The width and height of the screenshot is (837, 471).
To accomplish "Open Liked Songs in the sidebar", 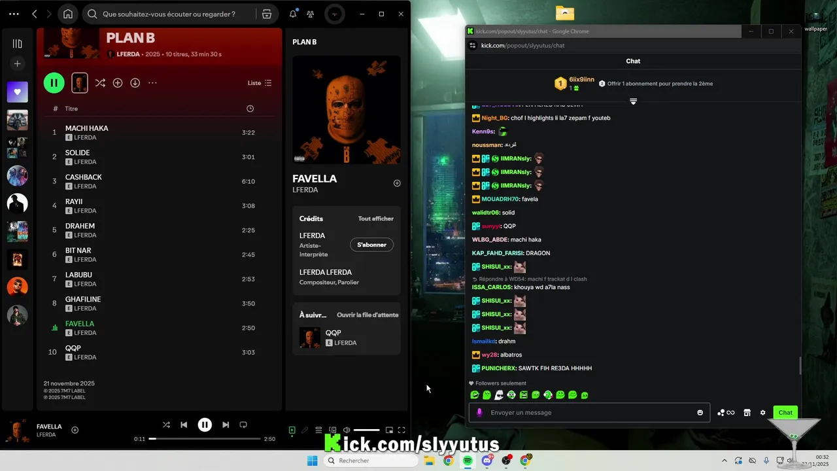I will 18,92.
